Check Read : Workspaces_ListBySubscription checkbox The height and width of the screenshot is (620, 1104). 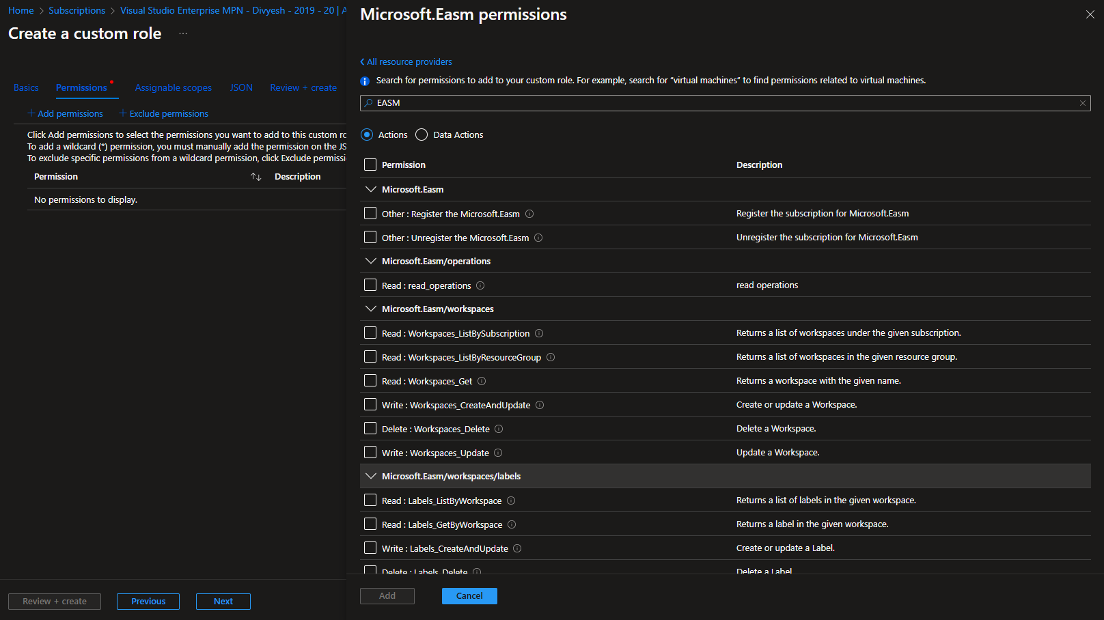(370, 333)
